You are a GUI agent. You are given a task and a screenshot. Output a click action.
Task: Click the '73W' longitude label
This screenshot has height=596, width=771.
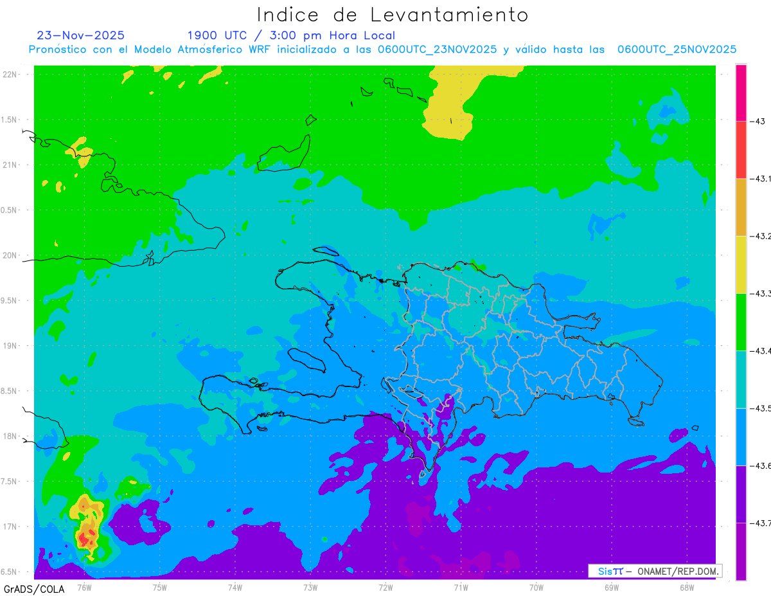(x=310, y=587)
